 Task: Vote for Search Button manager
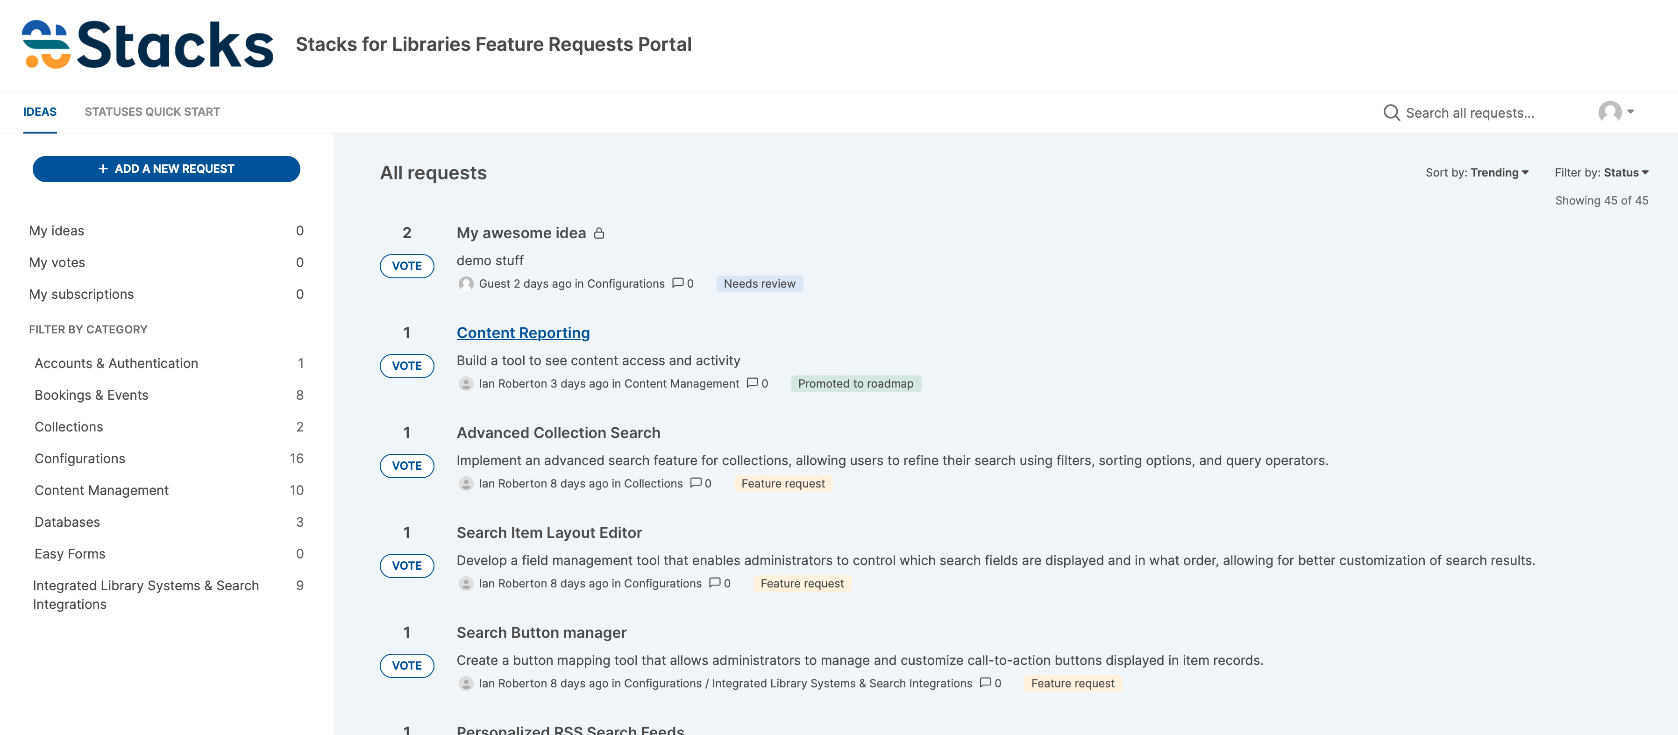[x=406, y=665]
